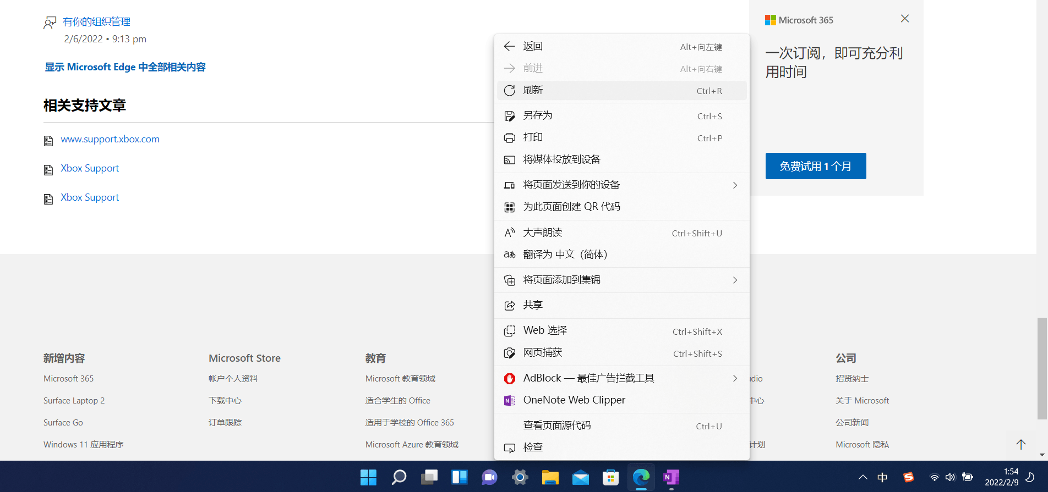The height and width of the screenshot is (492, 1048).
Task: Click the Sogou input tray icon
Action: pyautogui.click(x=908, y=477)
